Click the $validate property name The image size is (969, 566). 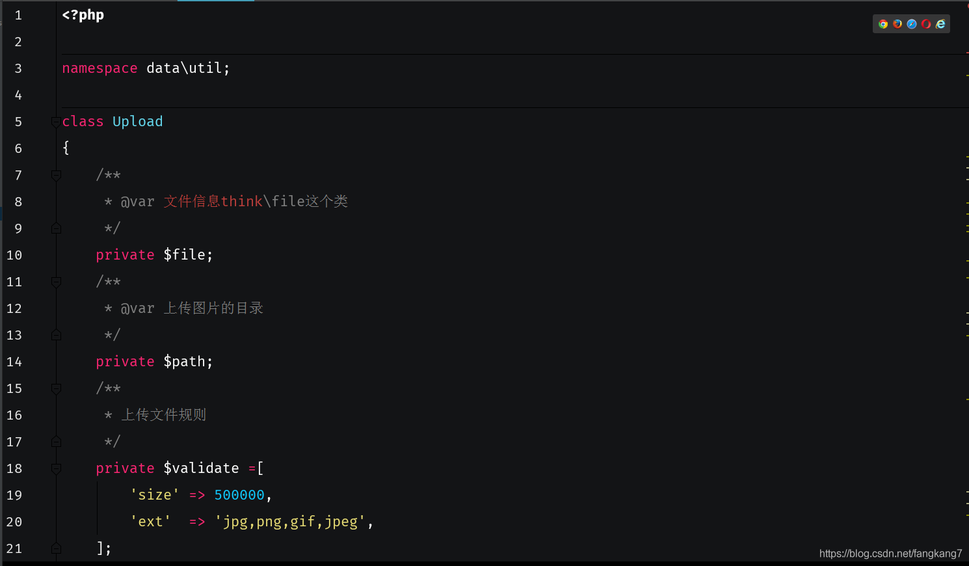[x=201, y=468]
